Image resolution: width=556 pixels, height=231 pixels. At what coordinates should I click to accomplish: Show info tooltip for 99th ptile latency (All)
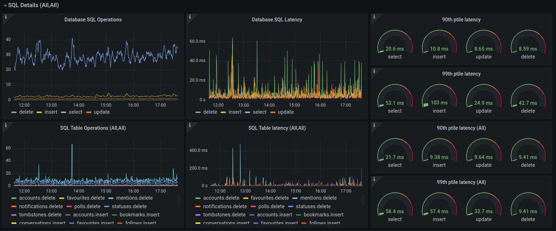pos(374,179)
